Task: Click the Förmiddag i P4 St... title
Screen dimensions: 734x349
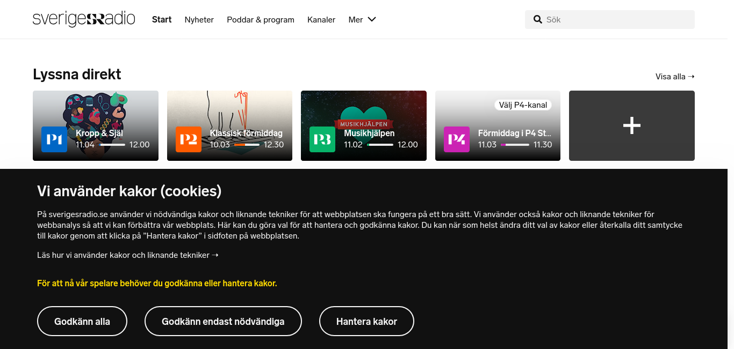Action: point(515,133)
